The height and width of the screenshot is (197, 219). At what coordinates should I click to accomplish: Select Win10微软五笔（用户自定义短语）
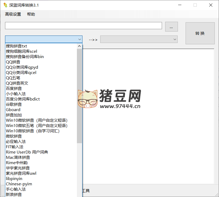(x=41, y=126)
